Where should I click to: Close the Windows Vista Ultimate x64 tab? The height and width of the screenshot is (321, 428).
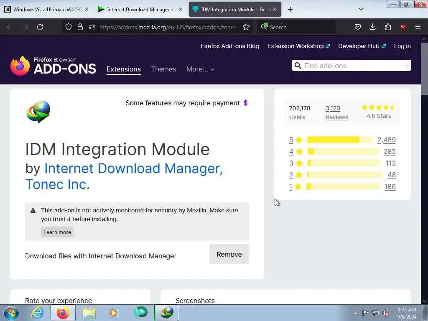(87, 9)
